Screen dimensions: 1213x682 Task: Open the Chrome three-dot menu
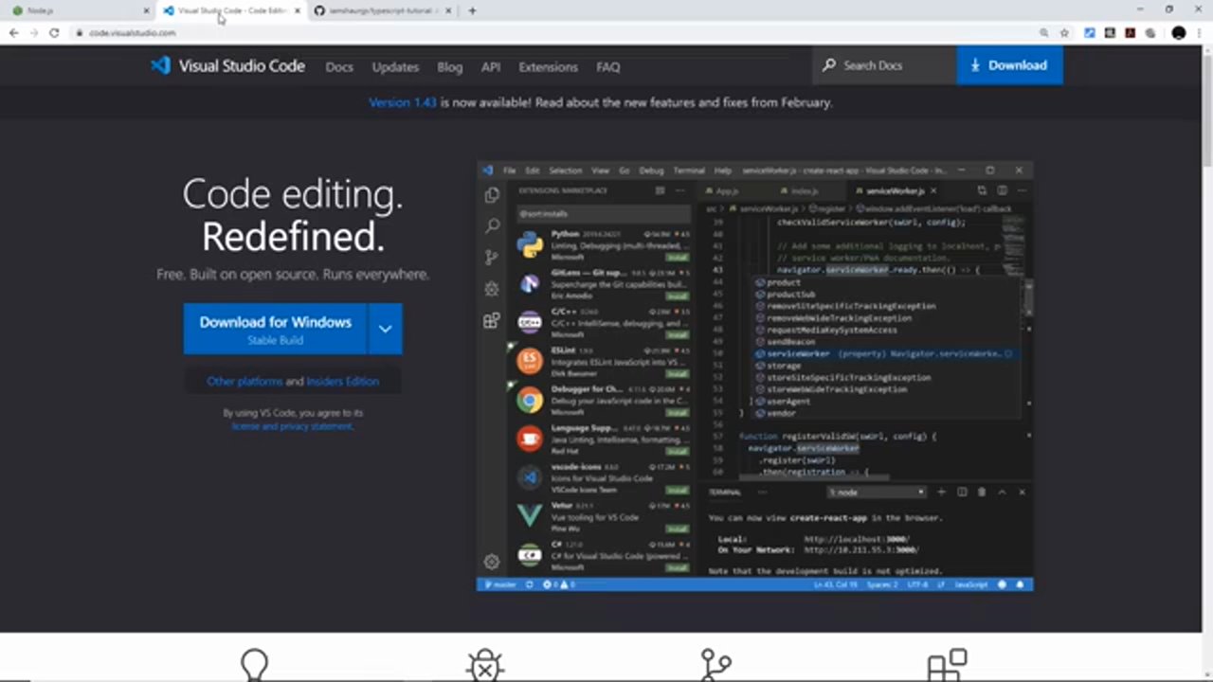[1201, 32]
